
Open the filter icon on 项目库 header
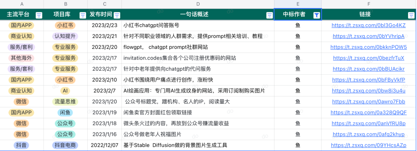coord(83,15)
